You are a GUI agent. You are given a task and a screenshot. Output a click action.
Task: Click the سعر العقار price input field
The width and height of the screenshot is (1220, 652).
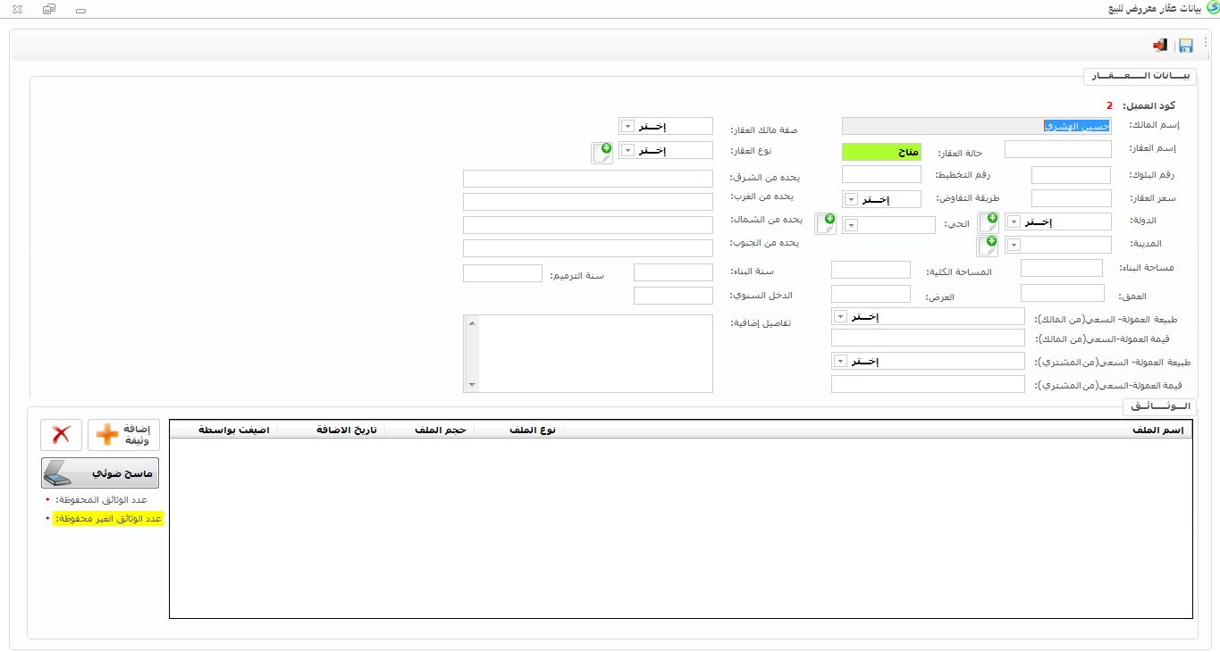[x=1071, y=198]
